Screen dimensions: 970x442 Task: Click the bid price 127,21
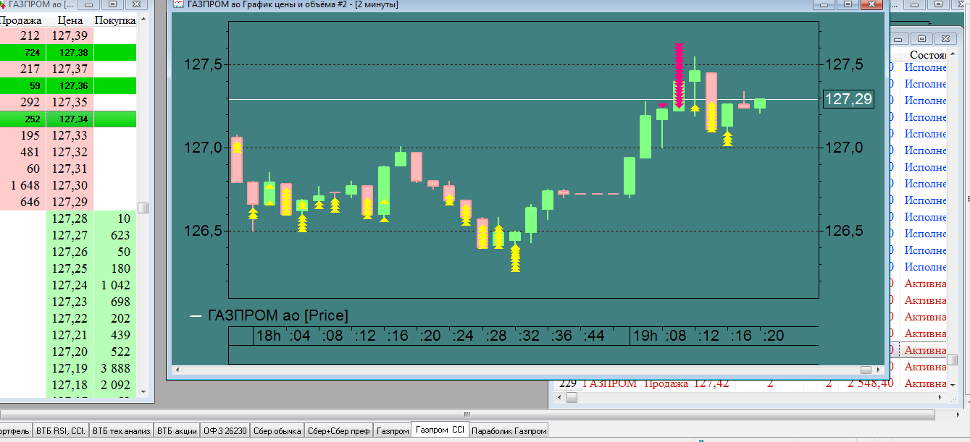[x=70, y=335]
